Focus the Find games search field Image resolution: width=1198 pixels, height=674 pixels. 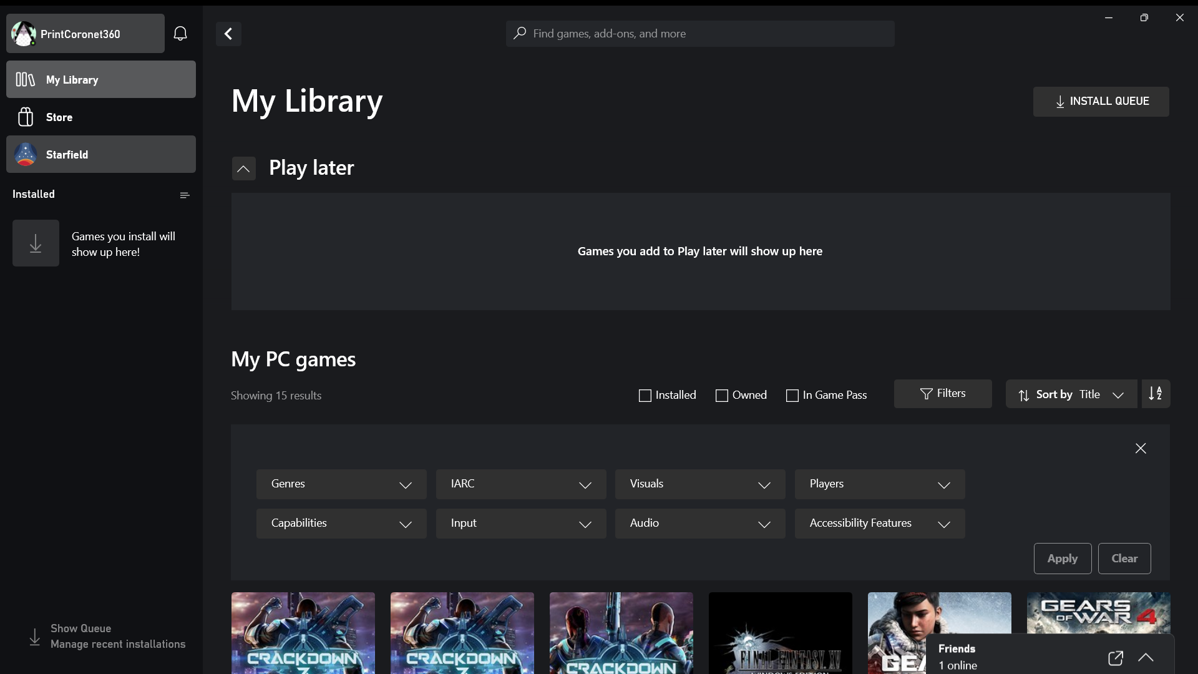[700, 34]
